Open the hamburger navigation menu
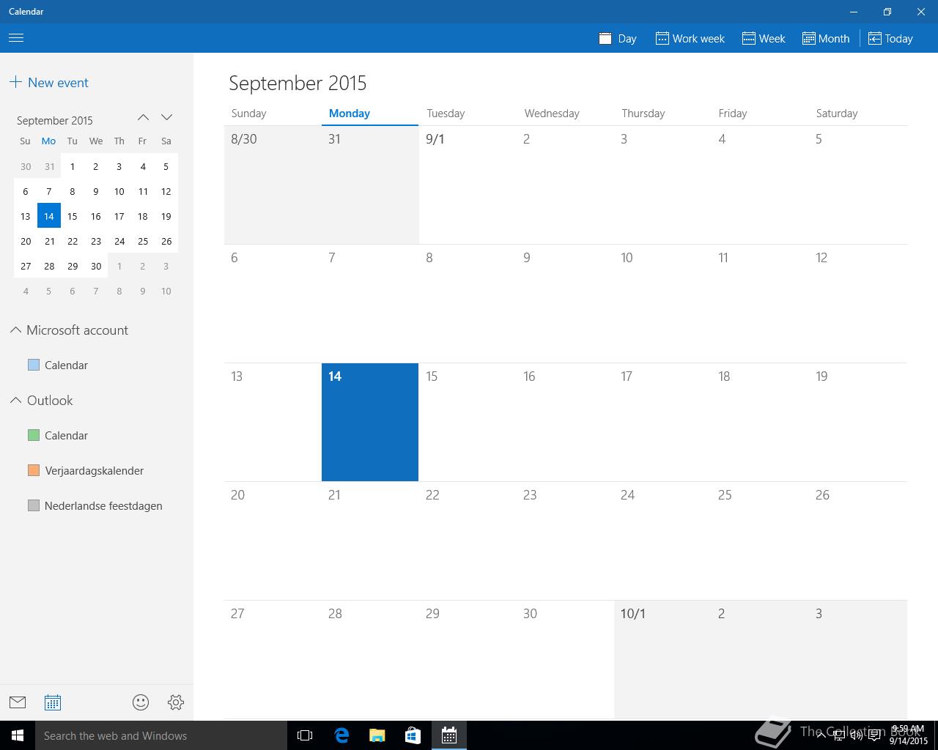This screenshot has width=938, height=750. click(16, 38)
